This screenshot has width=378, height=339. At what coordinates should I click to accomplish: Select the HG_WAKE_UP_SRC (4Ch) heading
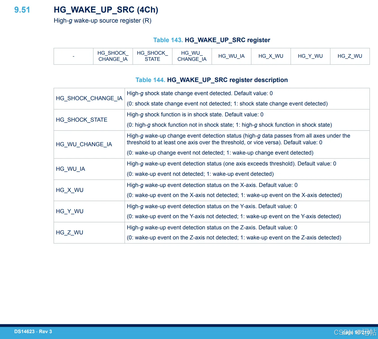click(106, 10)
